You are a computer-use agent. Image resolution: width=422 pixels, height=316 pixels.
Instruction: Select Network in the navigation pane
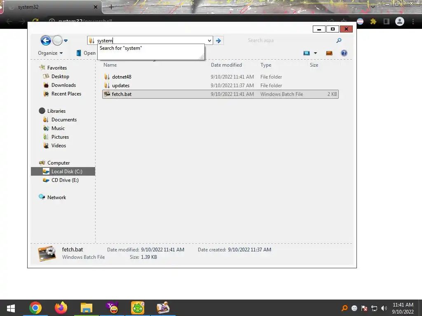click(56, 197)
